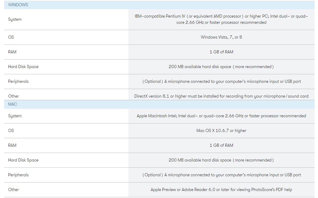Select the System label under Mac
318x198 pixels.
pyautogui.click(x=15, y=116)
